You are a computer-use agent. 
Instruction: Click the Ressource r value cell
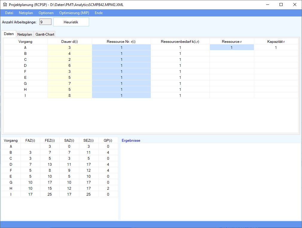click(232, 47)
